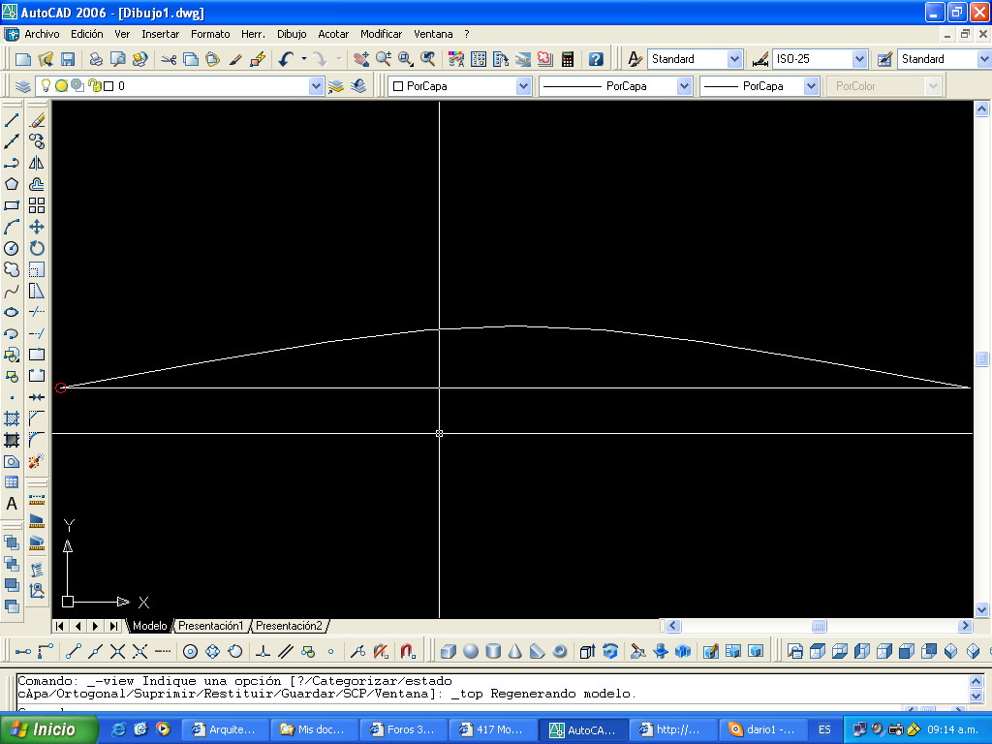Click the Save drawing icon
The height and width of the screenshot is (744, 992).
coord(68,59)
